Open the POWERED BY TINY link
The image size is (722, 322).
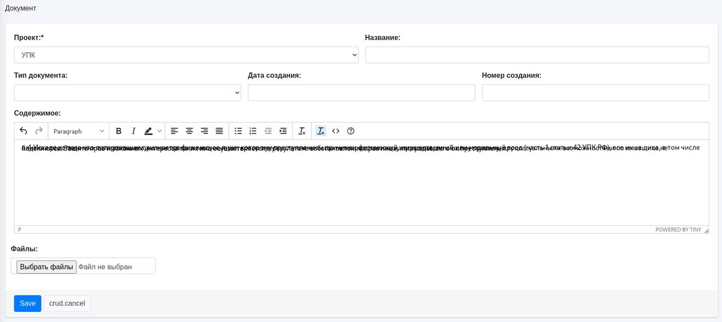point(678,229)
